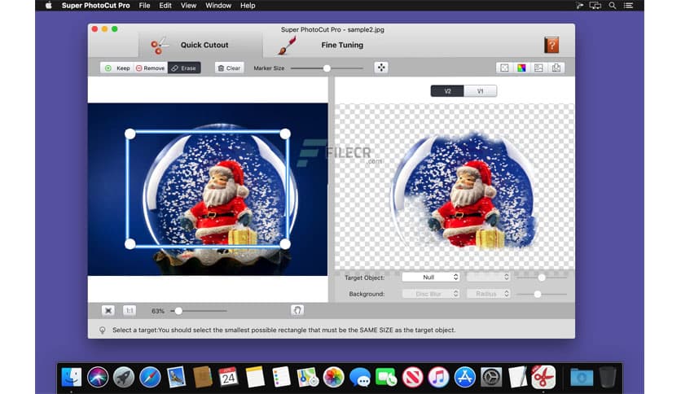Open the second Target Object dropdown
Image resolution: width=681 pixels, height=394 pixels.
(x=488, y=278)
